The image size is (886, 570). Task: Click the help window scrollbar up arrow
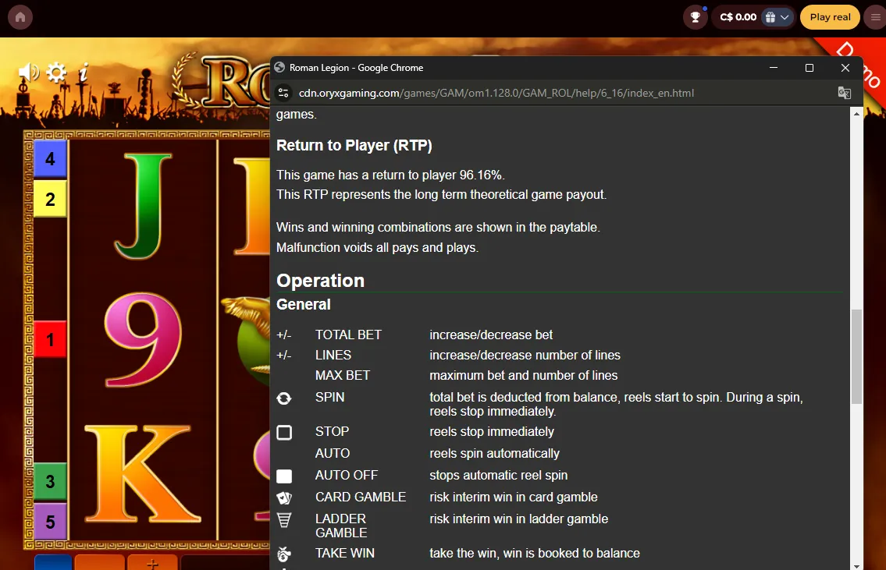[856, 113]
